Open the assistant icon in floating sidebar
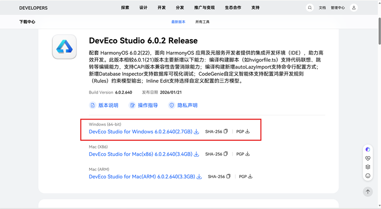381x209 pixels. point(368,150)
